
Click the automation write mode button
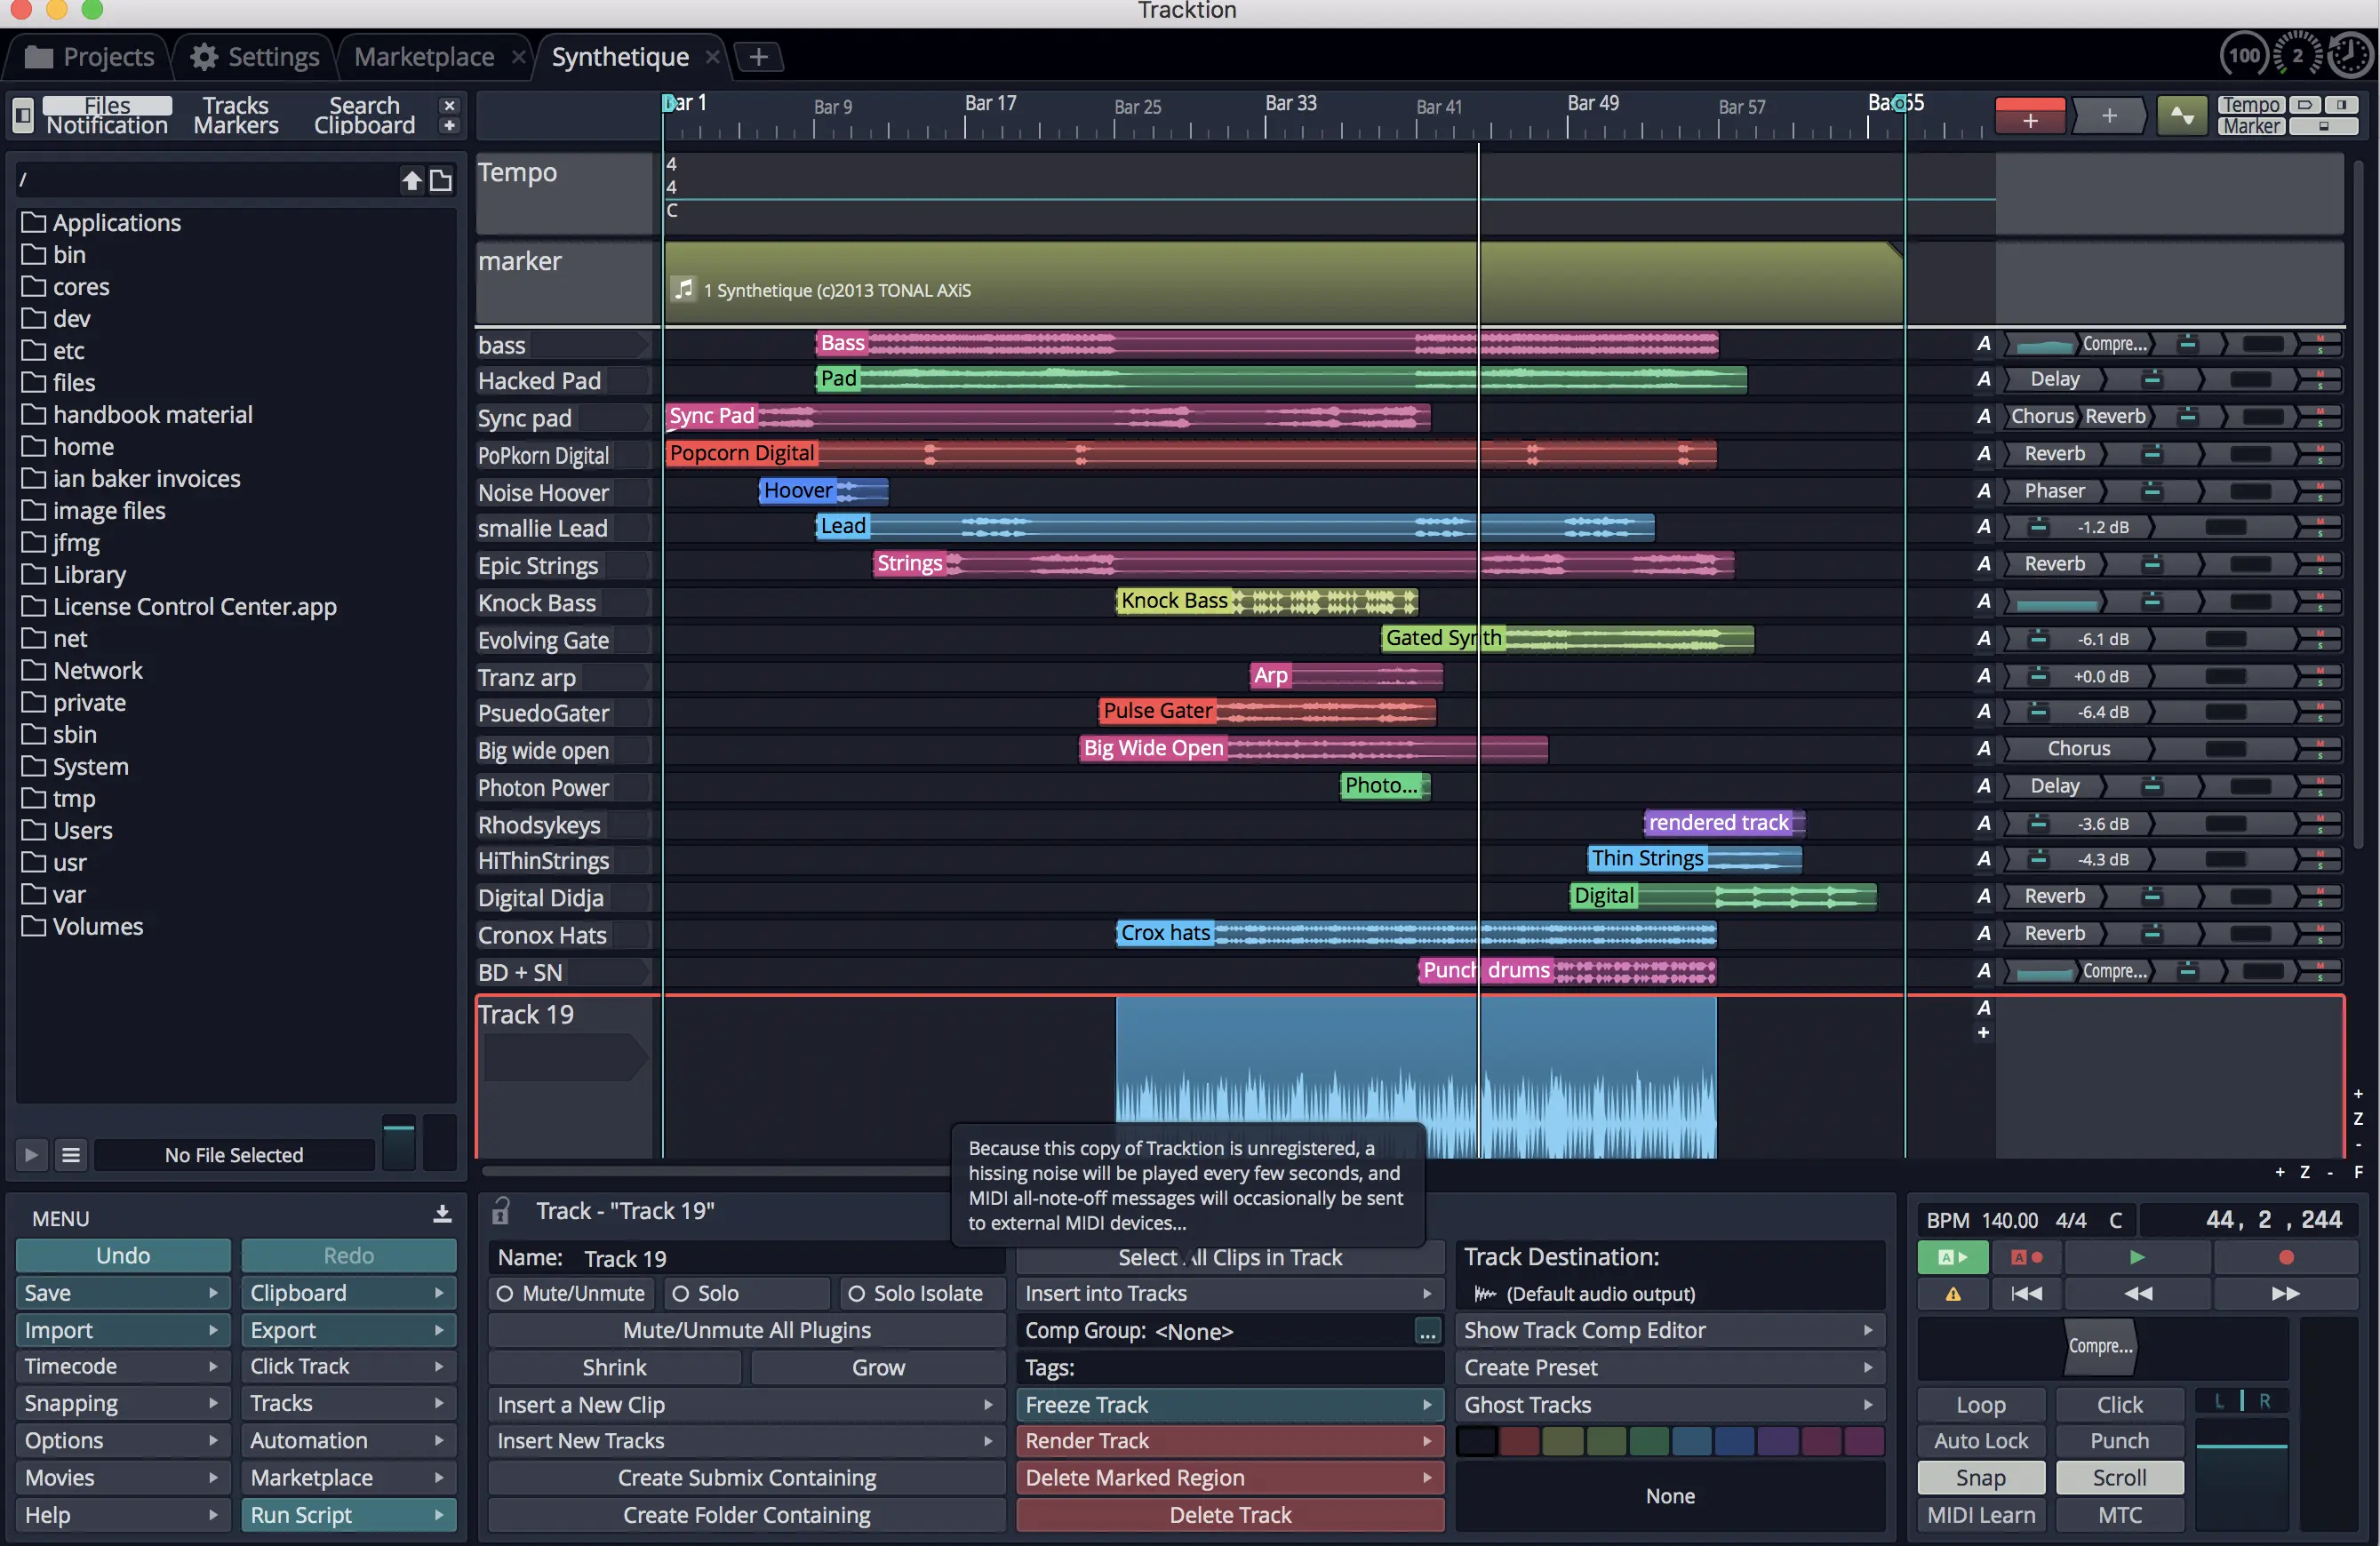click(2026, 1257)
